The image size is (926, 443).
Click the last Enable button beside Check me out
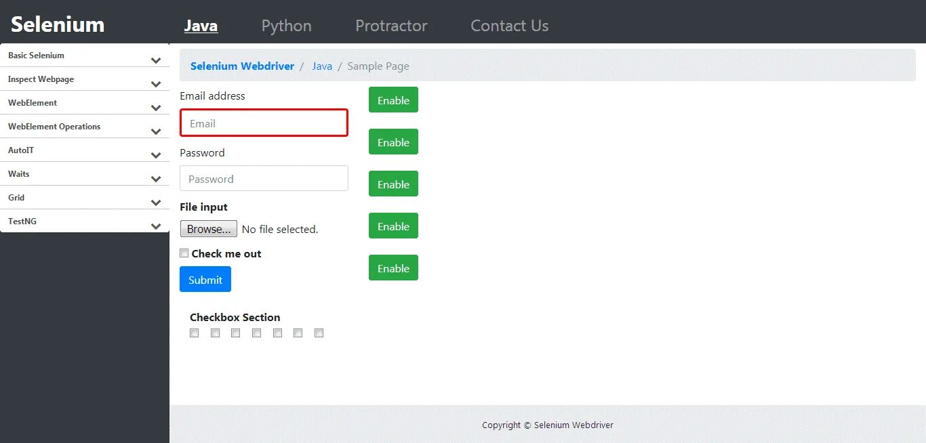[x=393, y=268]
